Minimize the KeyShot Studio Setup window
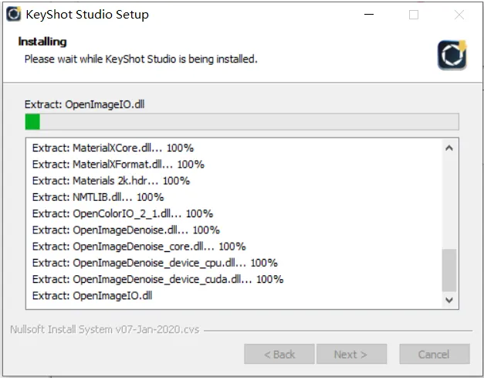484x378 pixels. coord(371,14)
